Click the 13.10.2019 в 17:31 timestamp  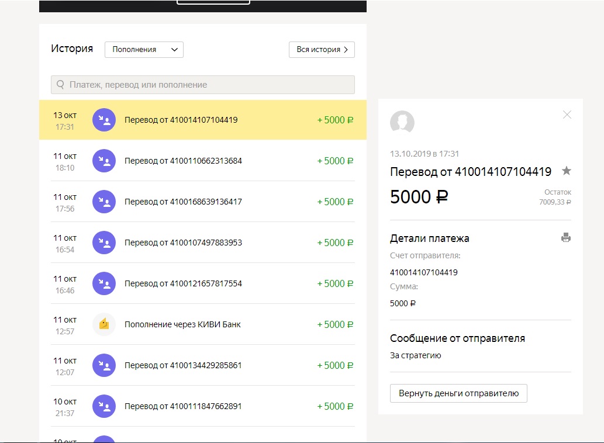coord(424,154)
